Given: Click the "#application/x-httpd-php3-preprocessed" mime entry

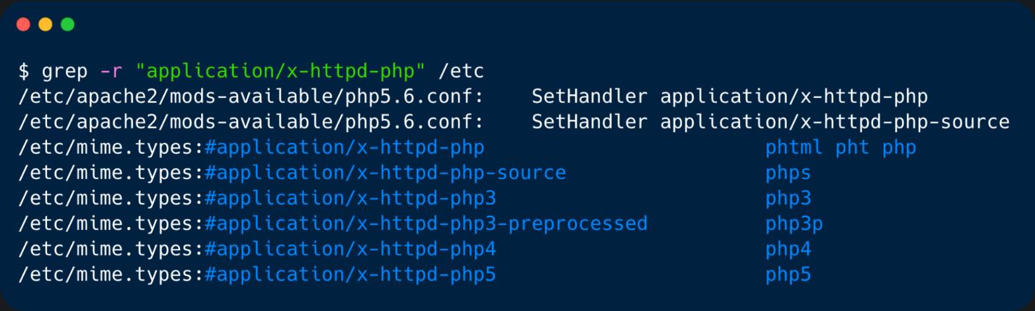Looking at the screenshot, I should [426, 224].
